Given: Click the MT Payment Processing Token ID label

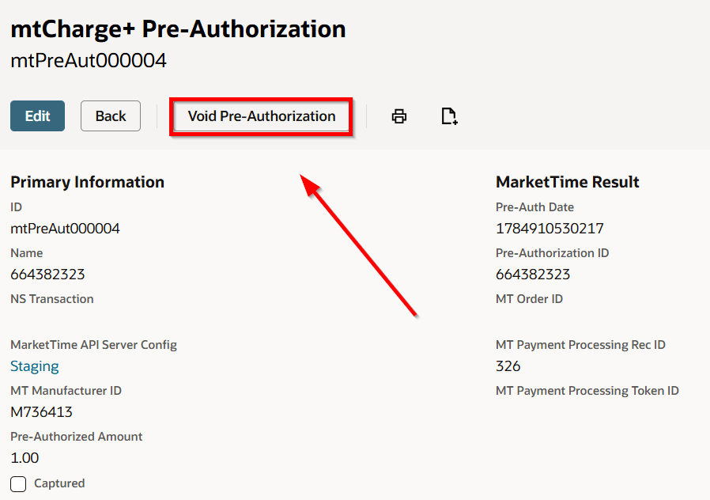Looking at the screenshot, I should [x=587, y=390].
